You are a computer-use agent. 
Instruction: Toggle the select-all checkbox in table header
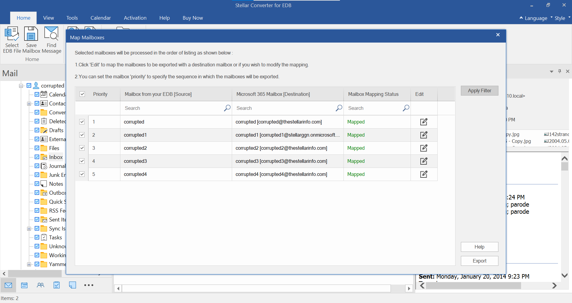(82, 94)
